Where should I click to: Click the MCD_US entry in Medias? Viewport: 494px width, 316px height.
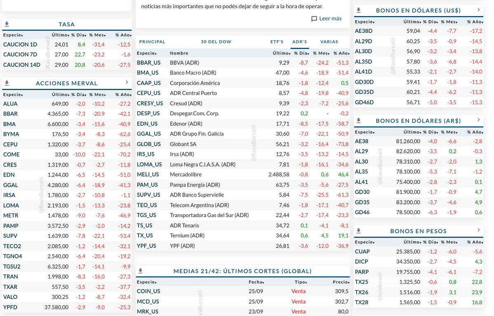[148, 302]
